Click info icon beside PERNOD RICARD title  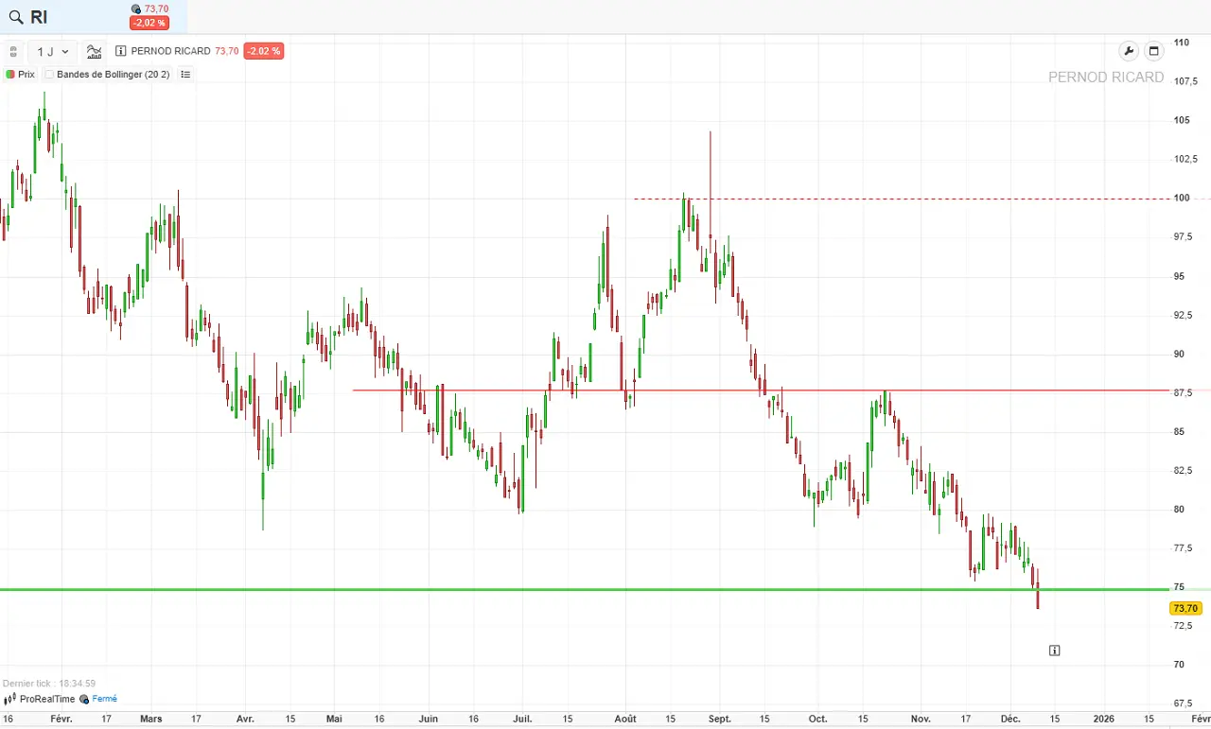(120, 51)
